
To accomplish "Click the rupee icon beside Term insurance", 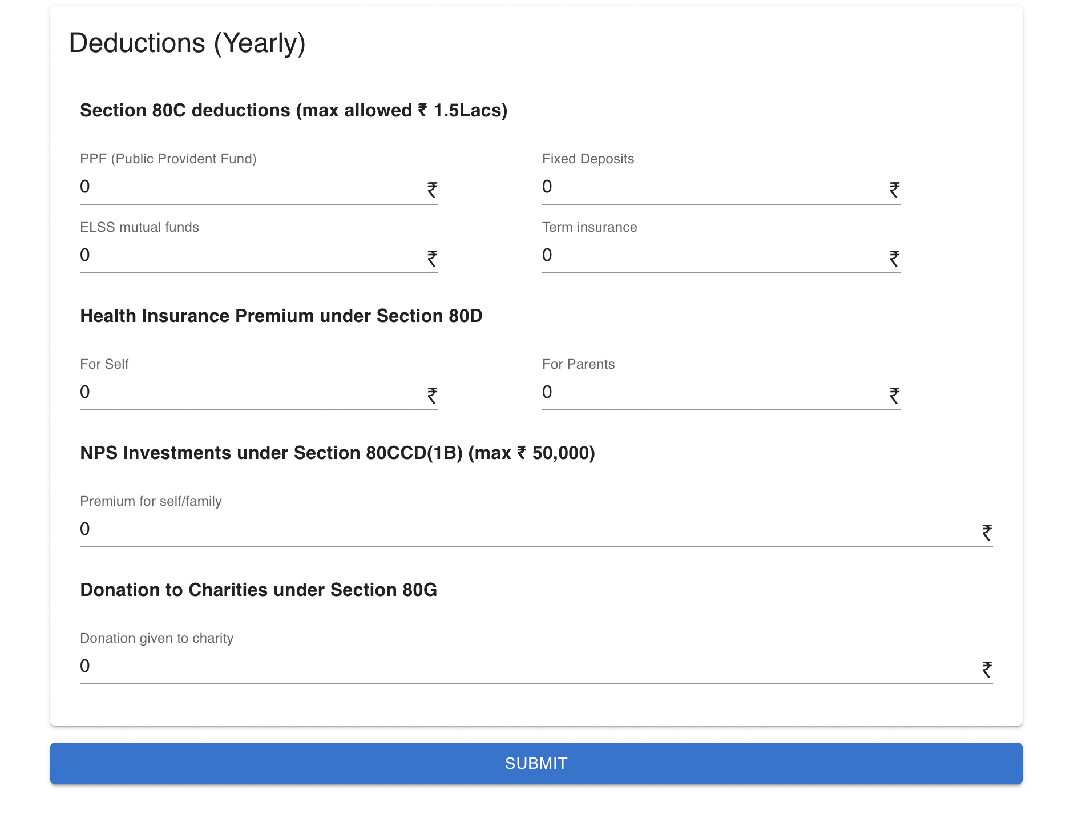I will click(894, 257).
